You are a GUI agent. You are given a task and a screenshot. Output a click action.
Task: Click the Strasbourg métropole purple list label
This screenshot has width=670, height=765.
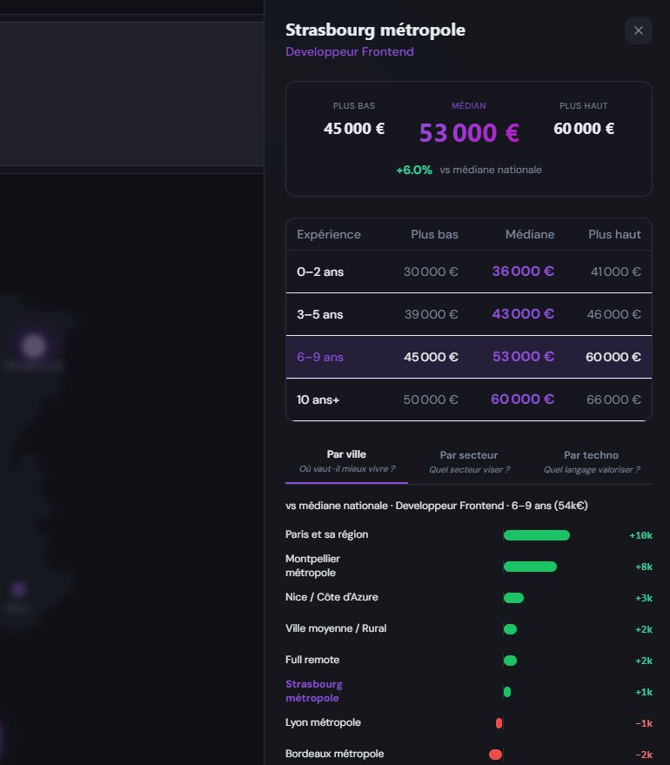[x=313, y=691]
